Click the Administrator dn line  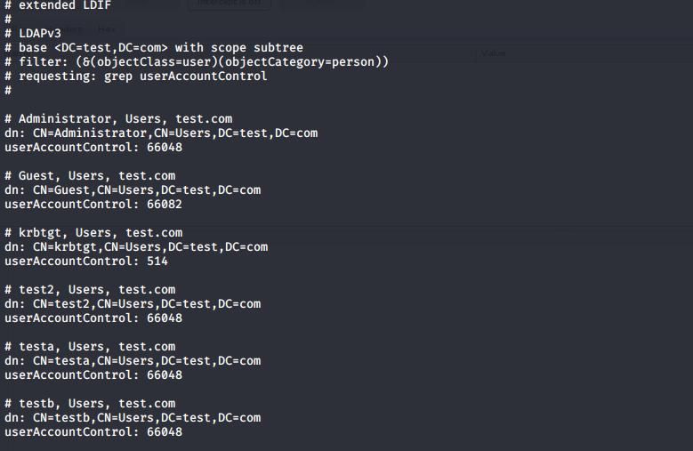pyautogui.click(x=161, y=133)
